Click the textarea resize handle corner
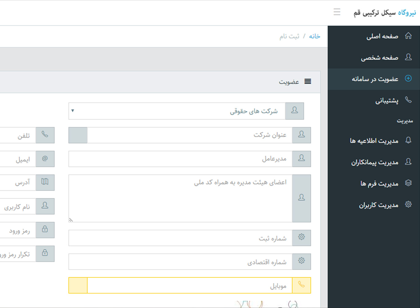420x308 pixels. click(x=71, y=220)
